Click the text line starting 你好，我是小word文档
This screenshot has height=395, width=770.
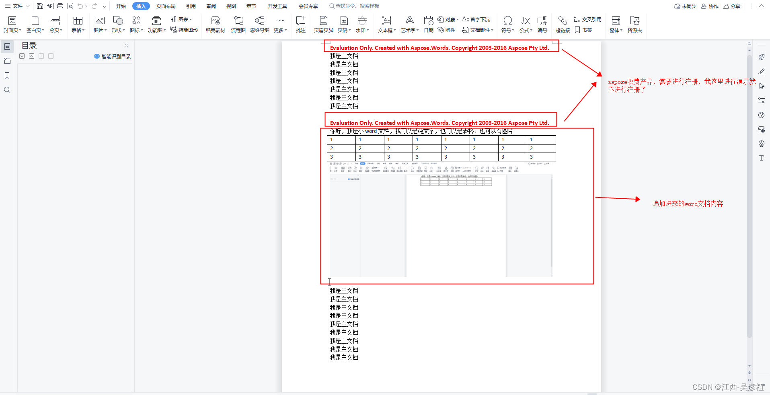coord(421,131)
